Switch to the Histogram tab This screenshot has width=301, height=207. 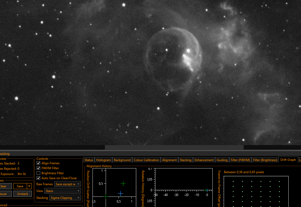coord(103,160)
